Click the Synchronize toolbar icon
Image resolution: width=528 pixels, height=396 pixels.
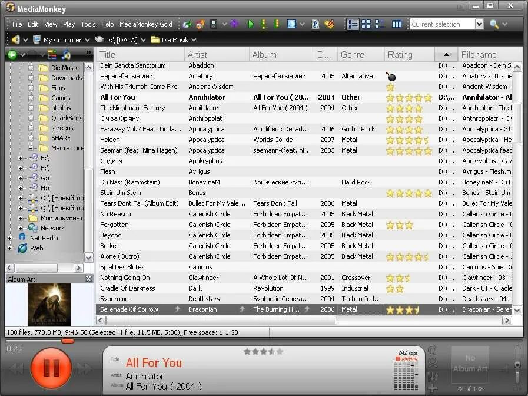pyautogui.click(x=187, y=24)
